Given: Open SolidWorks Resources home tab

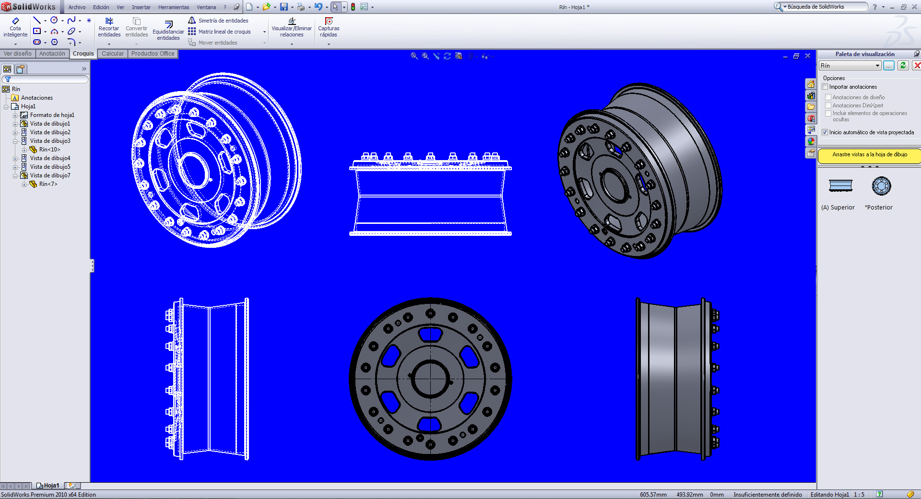Looking at the screenshot, I should click(x=811, y=84).
